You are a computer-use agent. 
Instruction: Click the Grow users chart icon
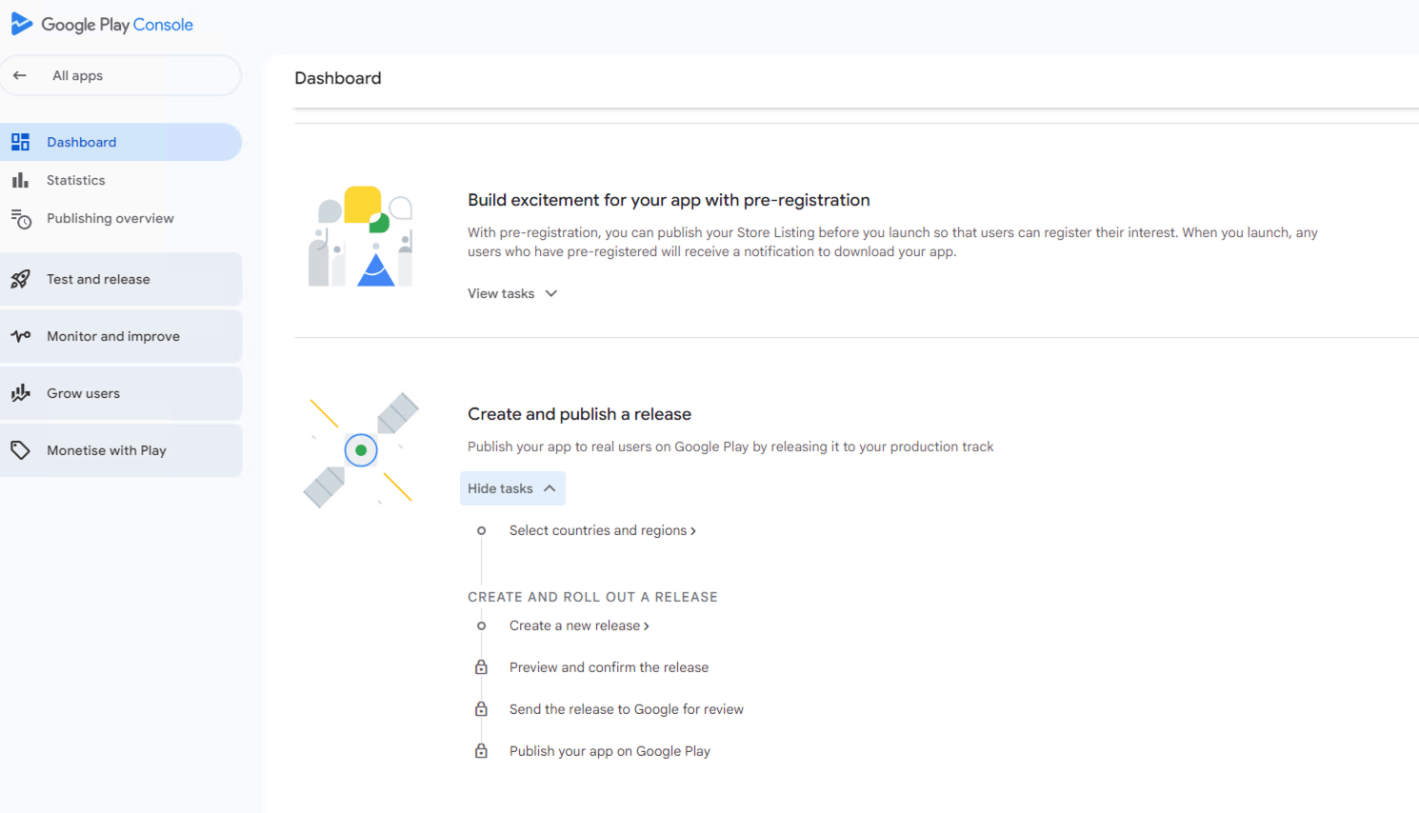coord(20,393)
